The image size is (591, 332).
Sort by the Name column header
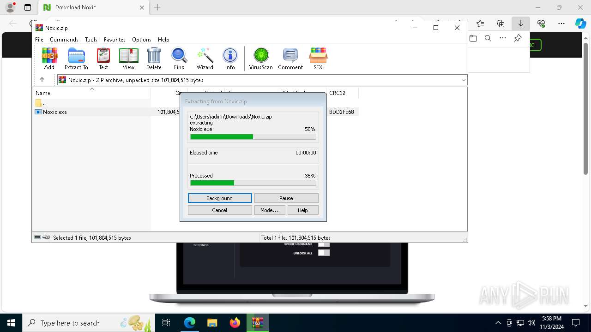91,93
